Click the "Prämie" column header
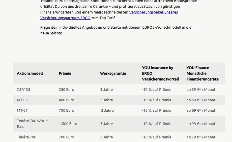Screen dimensions: 232x142 click(x=65, y=74)
